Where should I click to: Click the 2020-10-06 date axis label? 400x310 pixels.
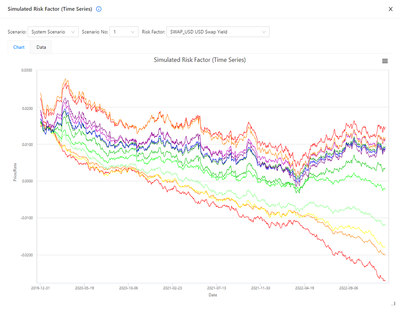128,288
